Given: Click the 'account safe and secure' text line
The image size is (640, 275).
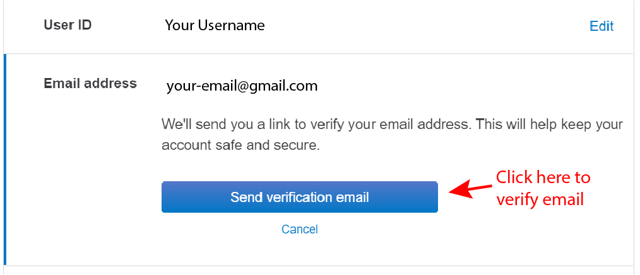Looking at the screenshot, I should 241,145.
